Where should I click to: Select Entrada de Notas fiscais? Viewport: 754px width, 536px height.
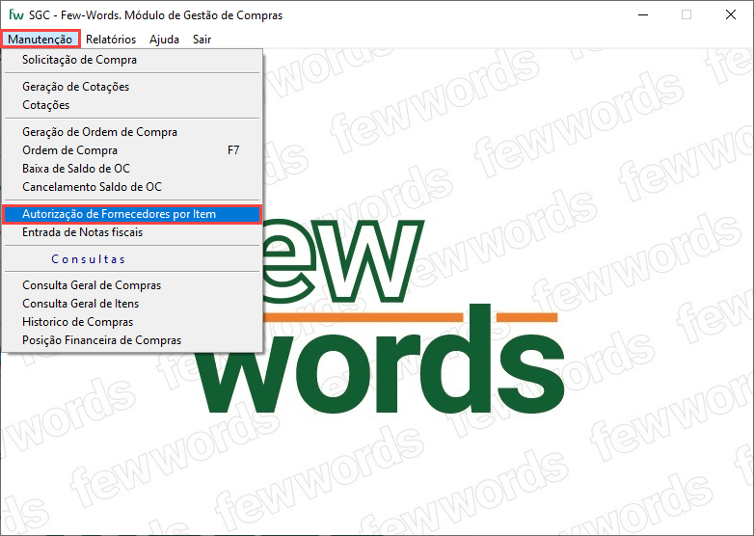pos(132,232)
